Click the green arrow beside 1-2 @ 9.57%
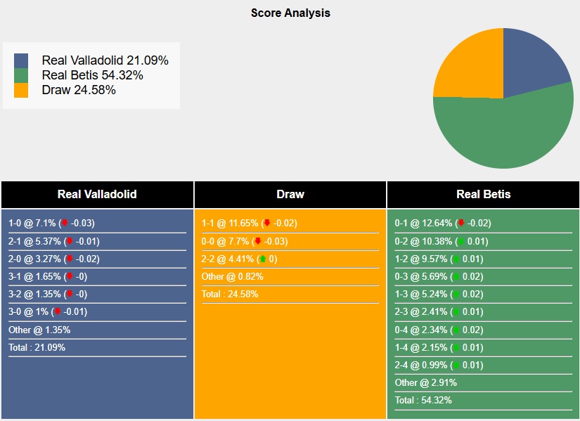Screen dimensions: 580x421 456,259
